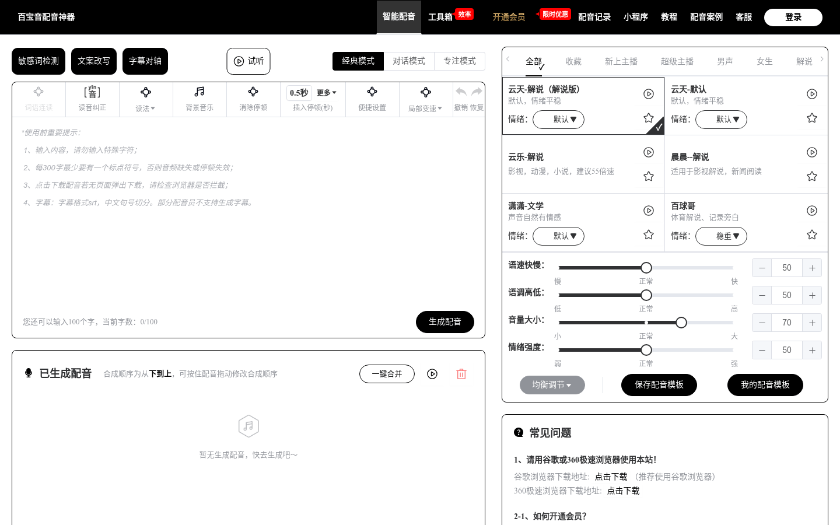Click the 登录 login button

coord(793,17)
